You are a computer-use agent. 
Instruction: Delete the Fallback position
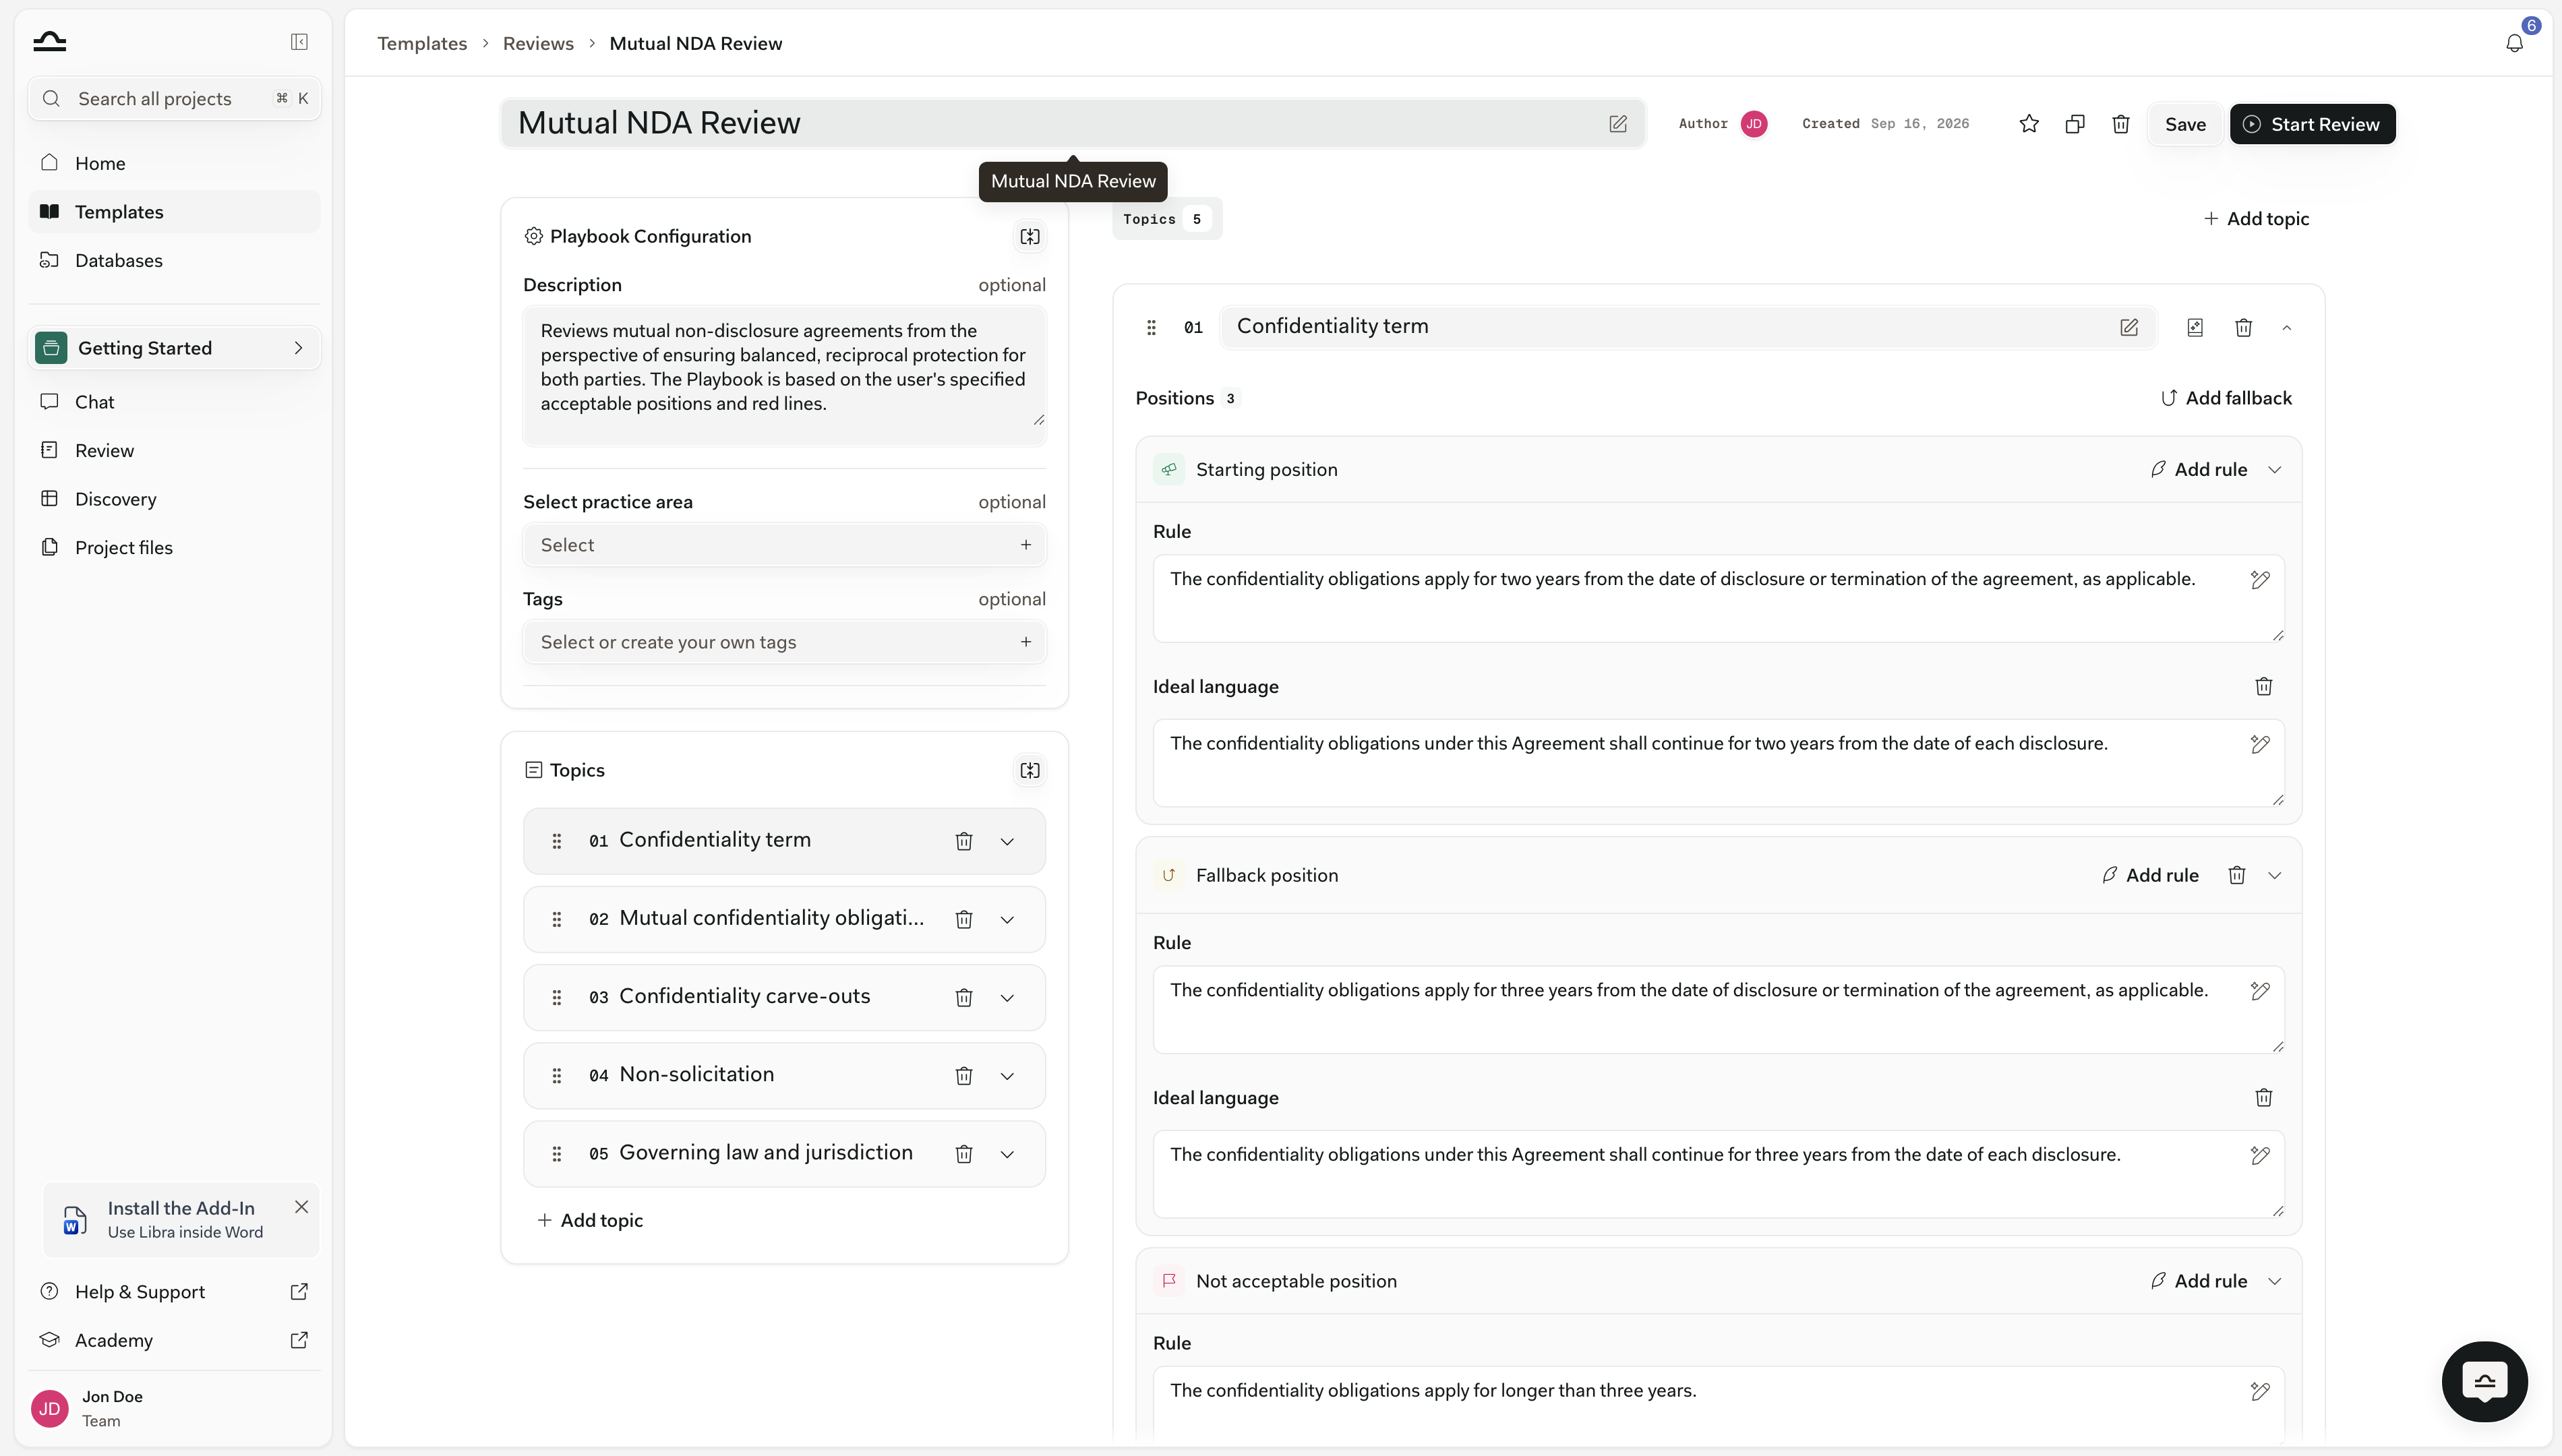point(2237,876)
